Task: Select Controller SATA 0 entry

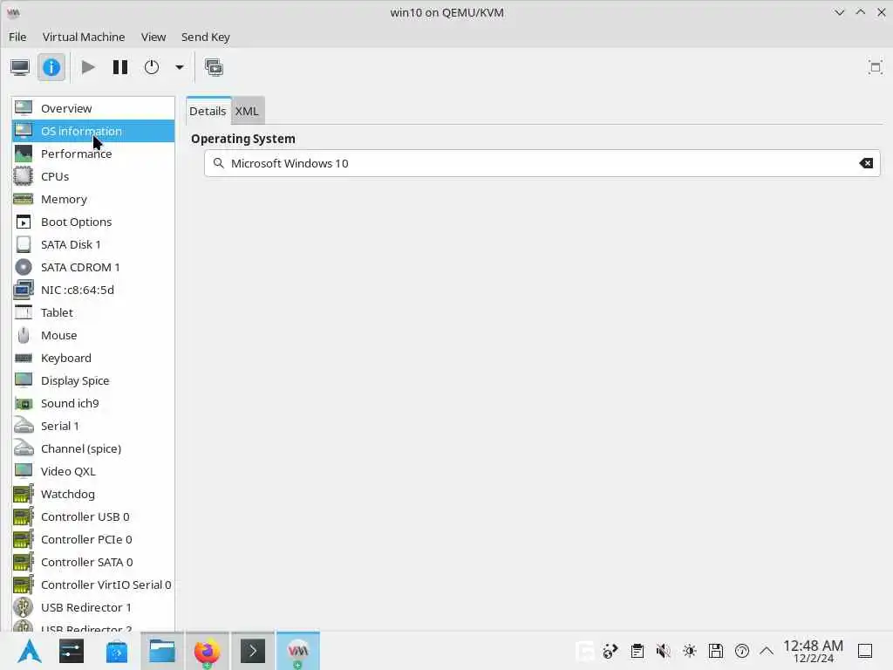Action: click(x=93, y=563)
